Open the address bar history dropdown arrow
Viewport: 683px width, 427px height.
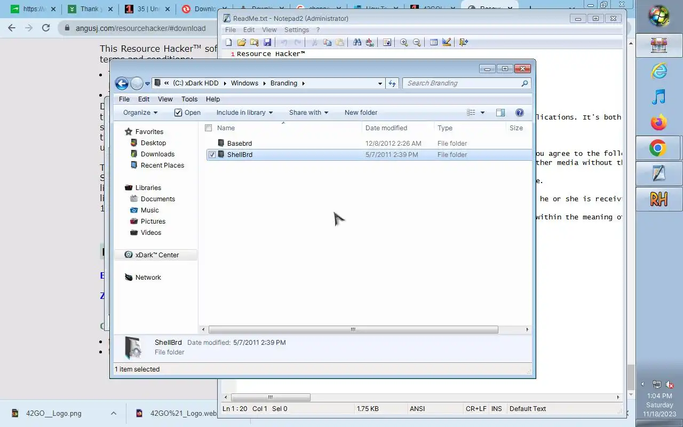point(380,83)
